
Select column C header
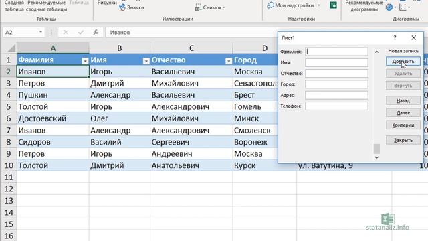point(191,48)
